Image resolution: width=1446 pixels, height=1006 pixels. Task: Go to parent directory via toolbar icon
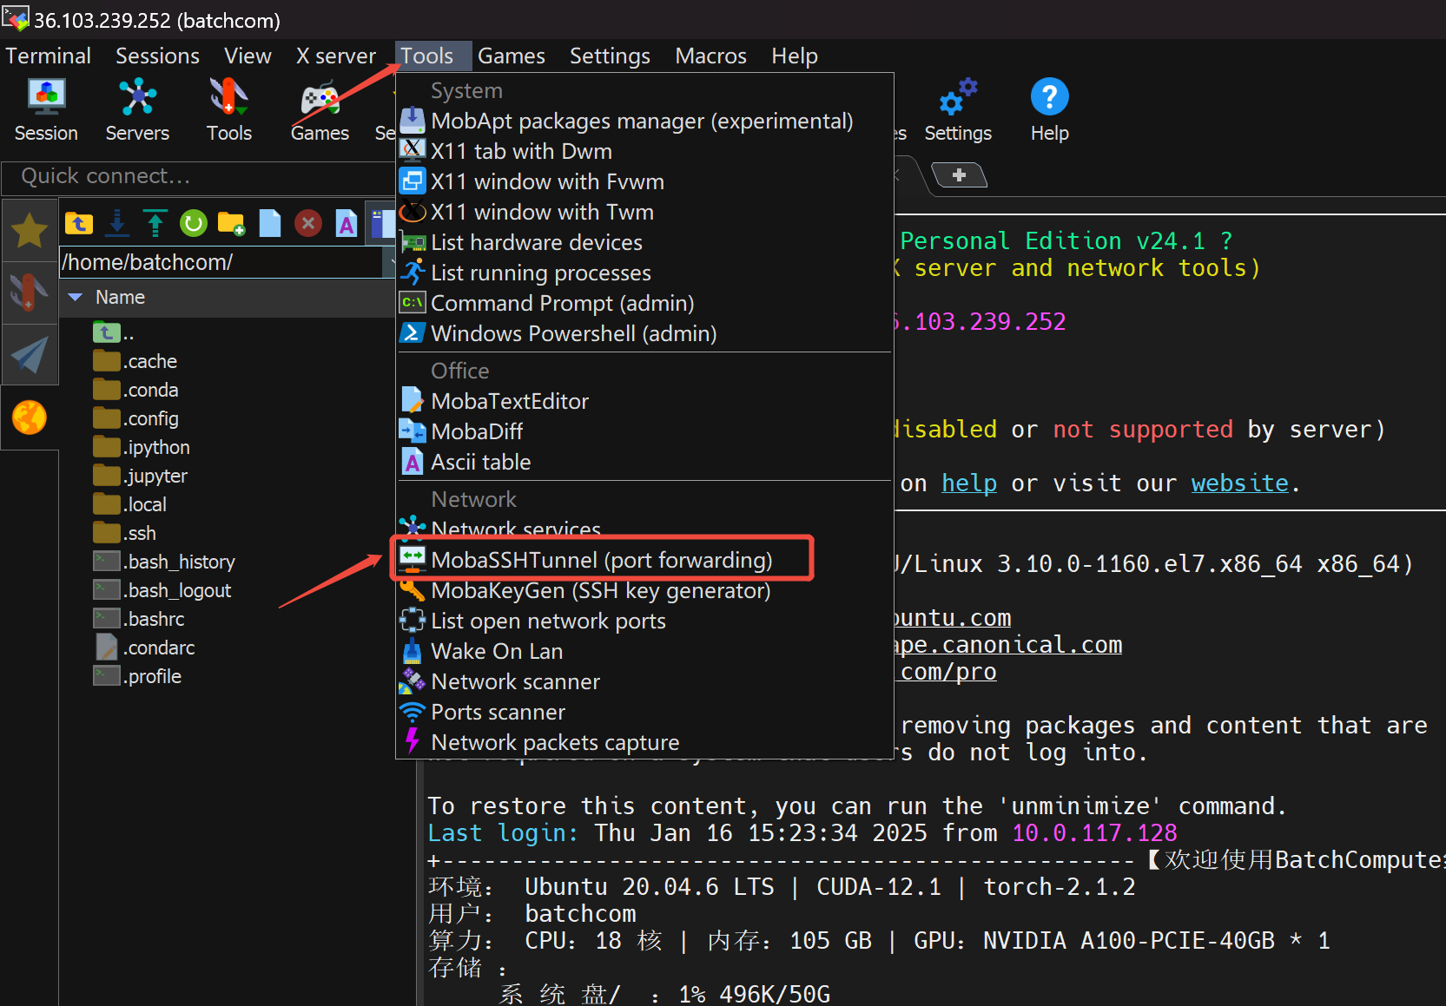tap(79, 224)
